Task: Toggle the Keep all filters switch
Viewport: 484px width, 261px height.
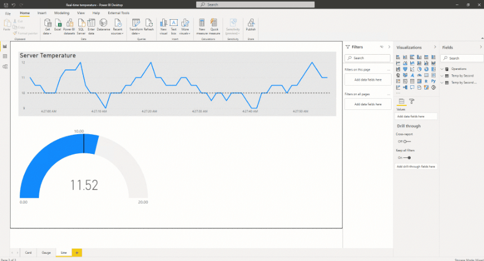Action: (407, 157)
